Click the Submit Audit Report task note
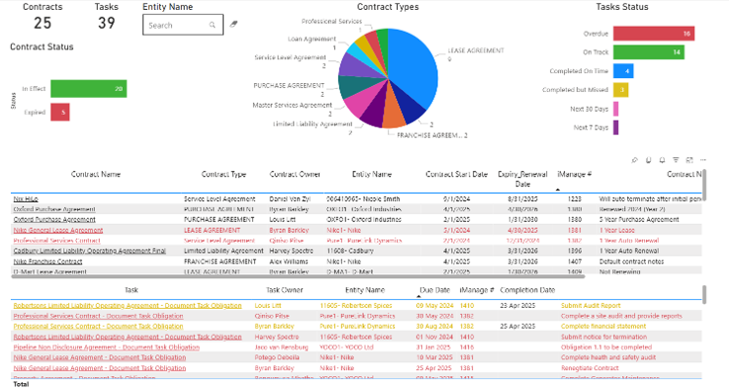 click(591, 305)
